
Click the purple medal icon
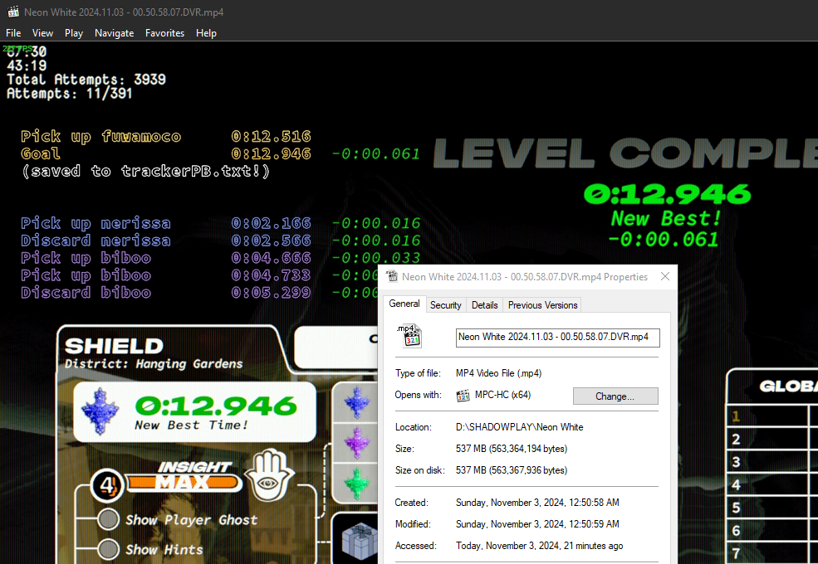(357, 442)
